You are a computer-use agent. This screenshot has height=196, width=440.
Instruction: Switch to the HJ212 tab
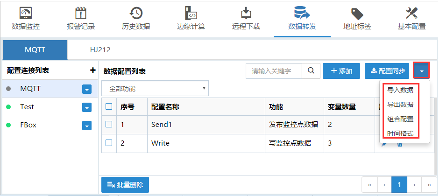click(100, 49)
